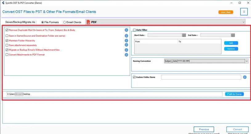Screen dimensions: 251x134
Task: Click the Live Chat button
Action: click(225, 12)
